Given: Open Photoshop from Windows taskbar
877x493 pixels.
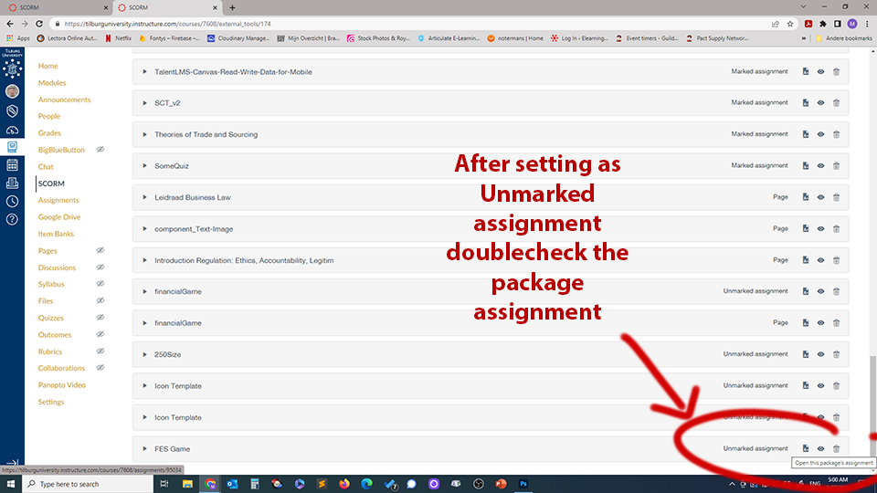Looking at the screenshot, I should click(523, 484).
